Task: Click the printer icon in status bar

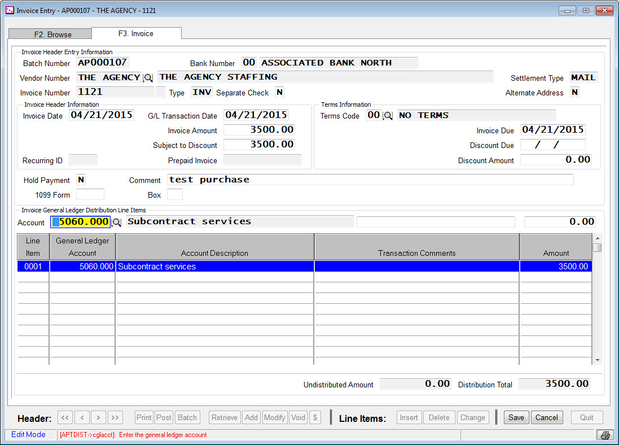Action: (605, 435)
